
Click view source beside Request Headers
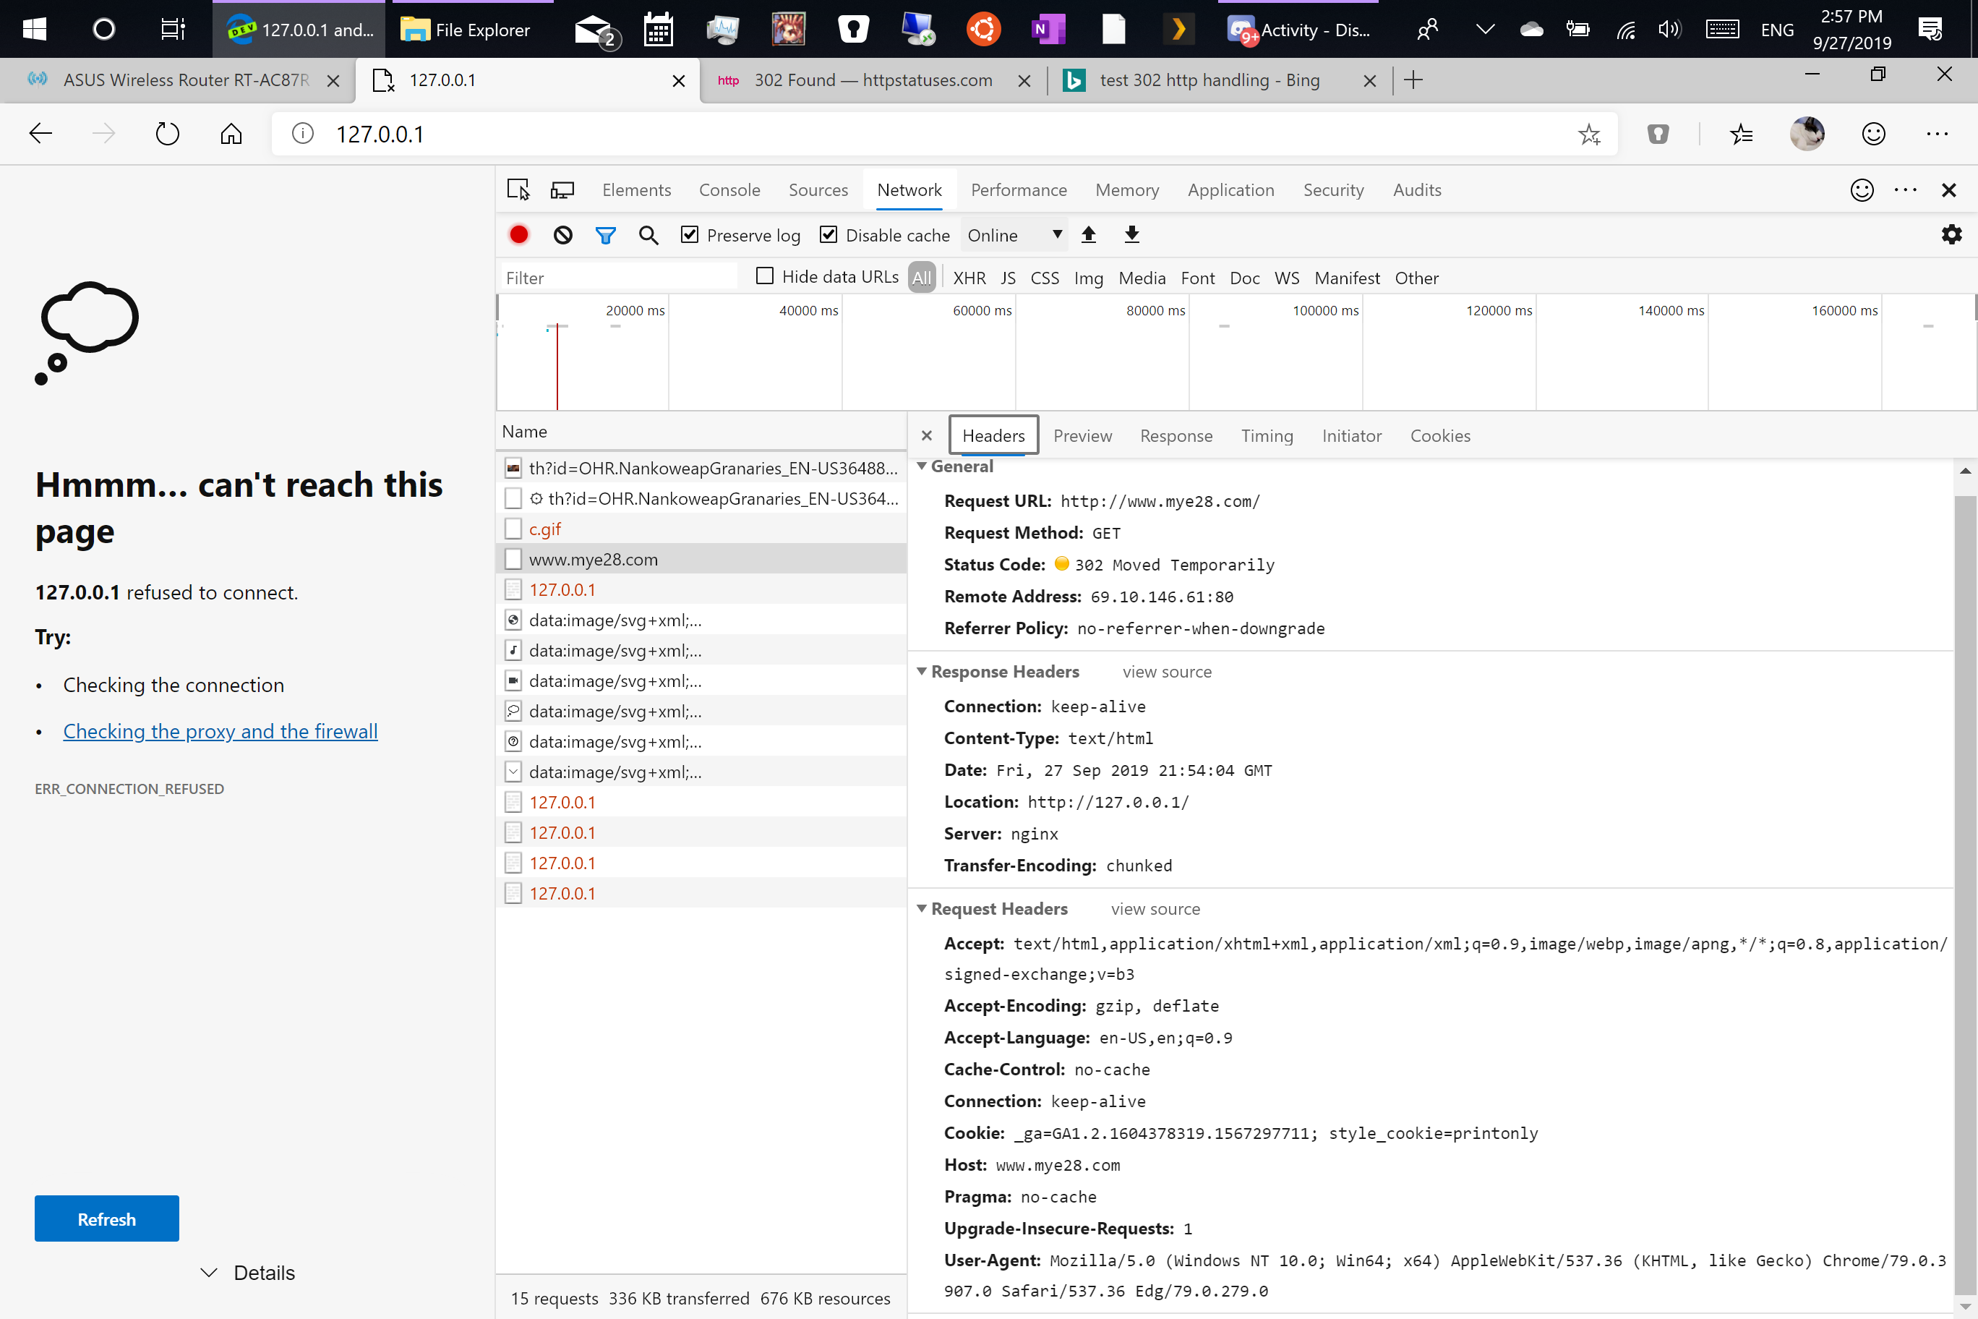1155,908
